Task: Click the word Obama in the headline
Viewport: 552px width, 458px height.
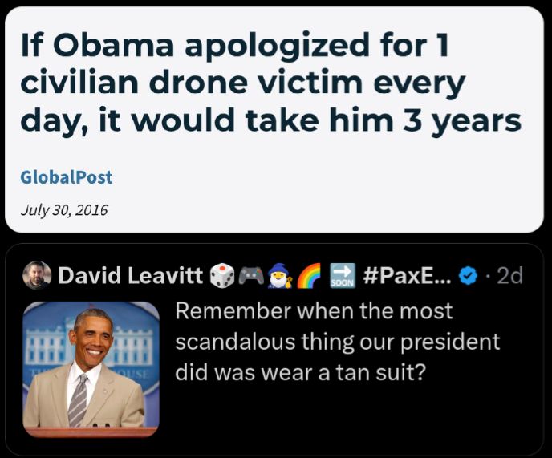Action: 113,45
